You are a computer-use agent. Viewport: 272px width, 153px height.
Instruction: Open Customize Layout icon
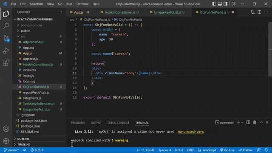click(233, 4)
